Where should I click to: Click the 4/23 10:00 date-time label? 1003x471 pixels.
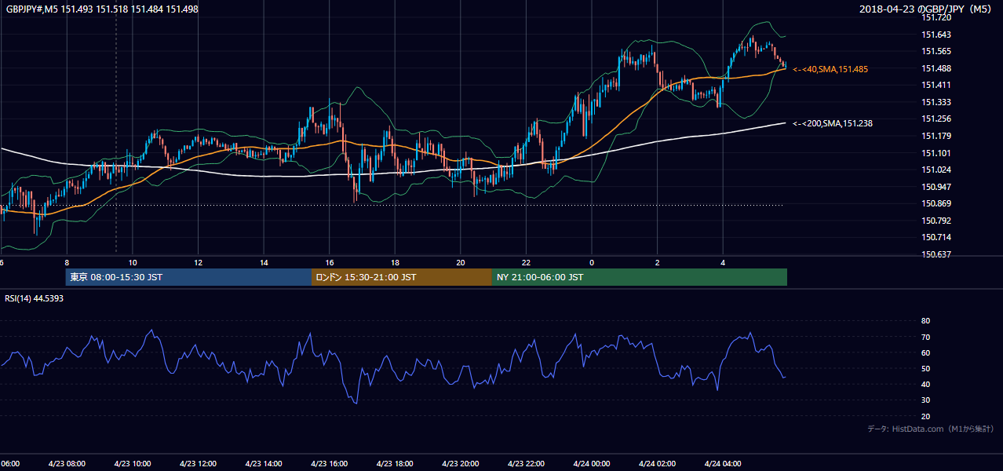pos(132,463)
